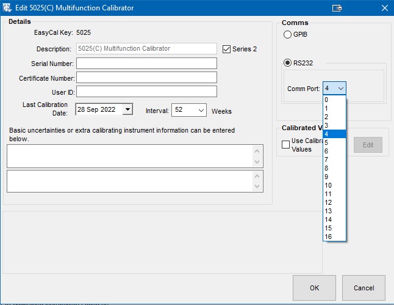
Task: Pick port 16 at list bottom
Action: (334, 237)
